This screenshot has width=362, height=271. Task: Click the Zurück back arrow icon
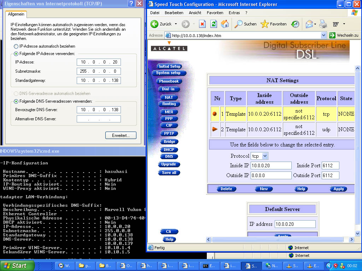[x=154, y=24]
